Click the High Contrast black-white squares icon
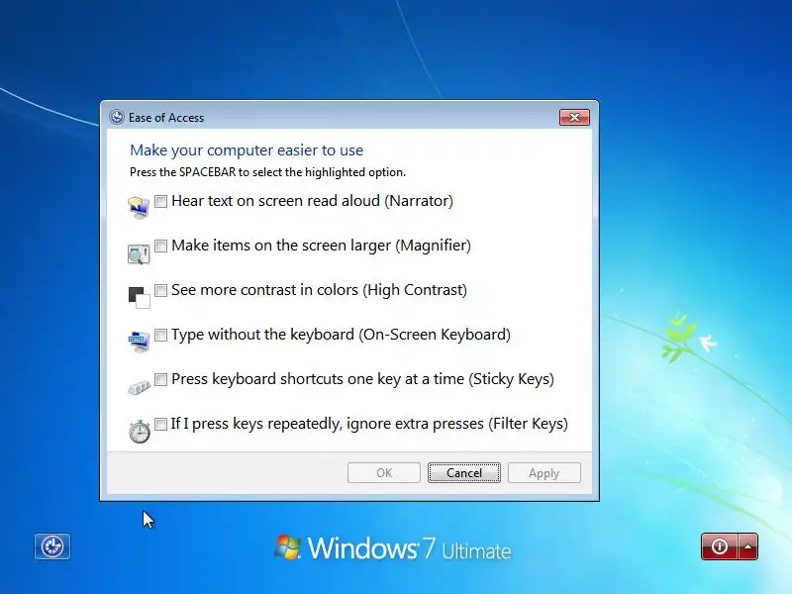 click(139, 298)
